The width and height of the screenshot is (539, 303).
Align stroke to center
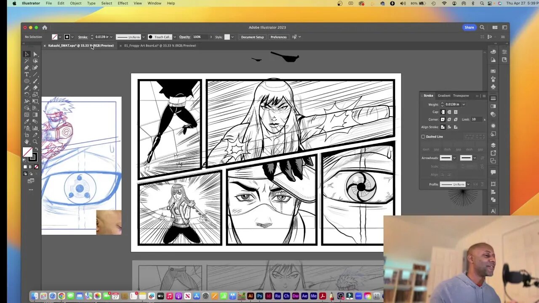pyautogui.click(x=443, y=127)
